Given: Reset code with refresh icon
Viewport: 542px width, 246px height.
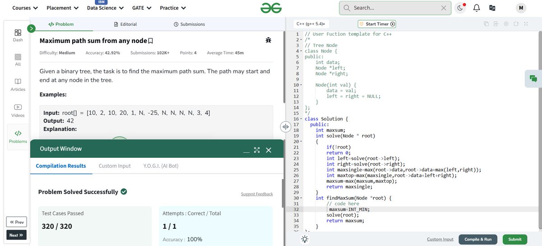Looking at the screenshot, I should 516,24.
